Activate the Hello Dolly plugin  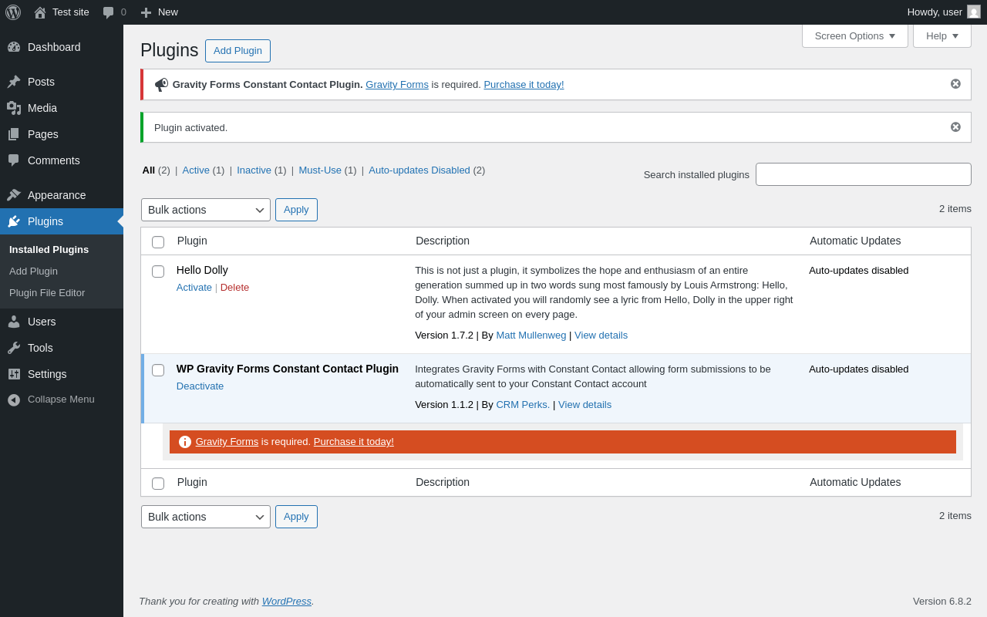[194, 288]
